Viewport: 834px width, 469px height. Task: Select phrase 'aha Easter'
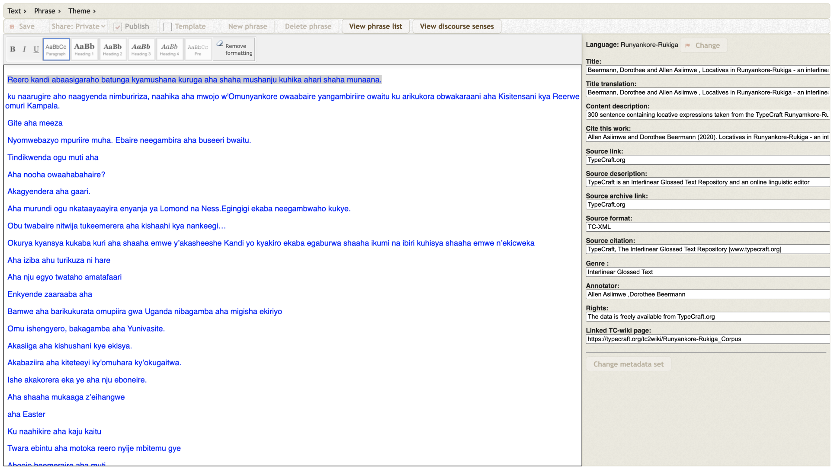[x=26, y=415]
